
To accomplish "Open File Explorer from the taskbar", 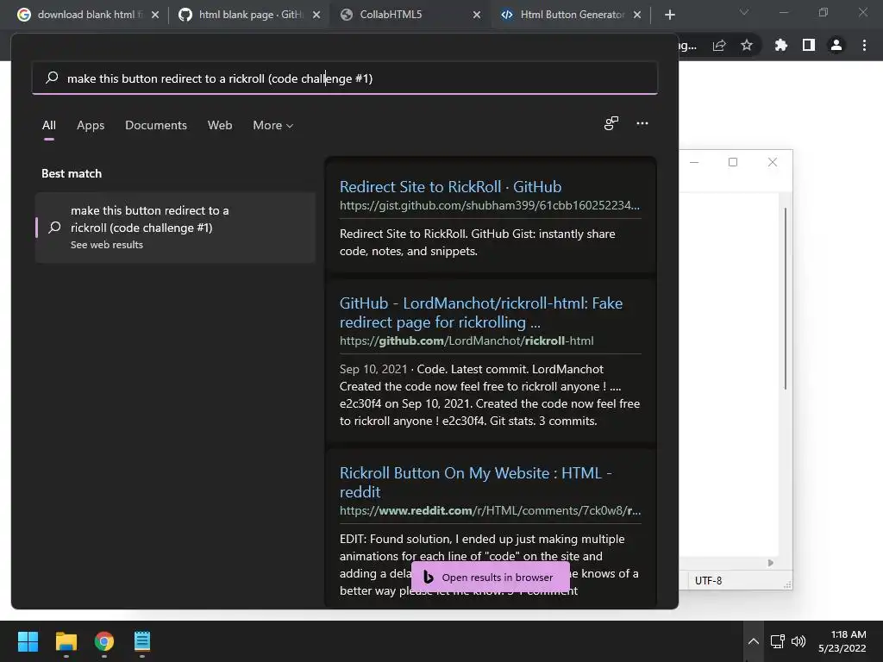I will pyautogui.click(x=66, y=641).
